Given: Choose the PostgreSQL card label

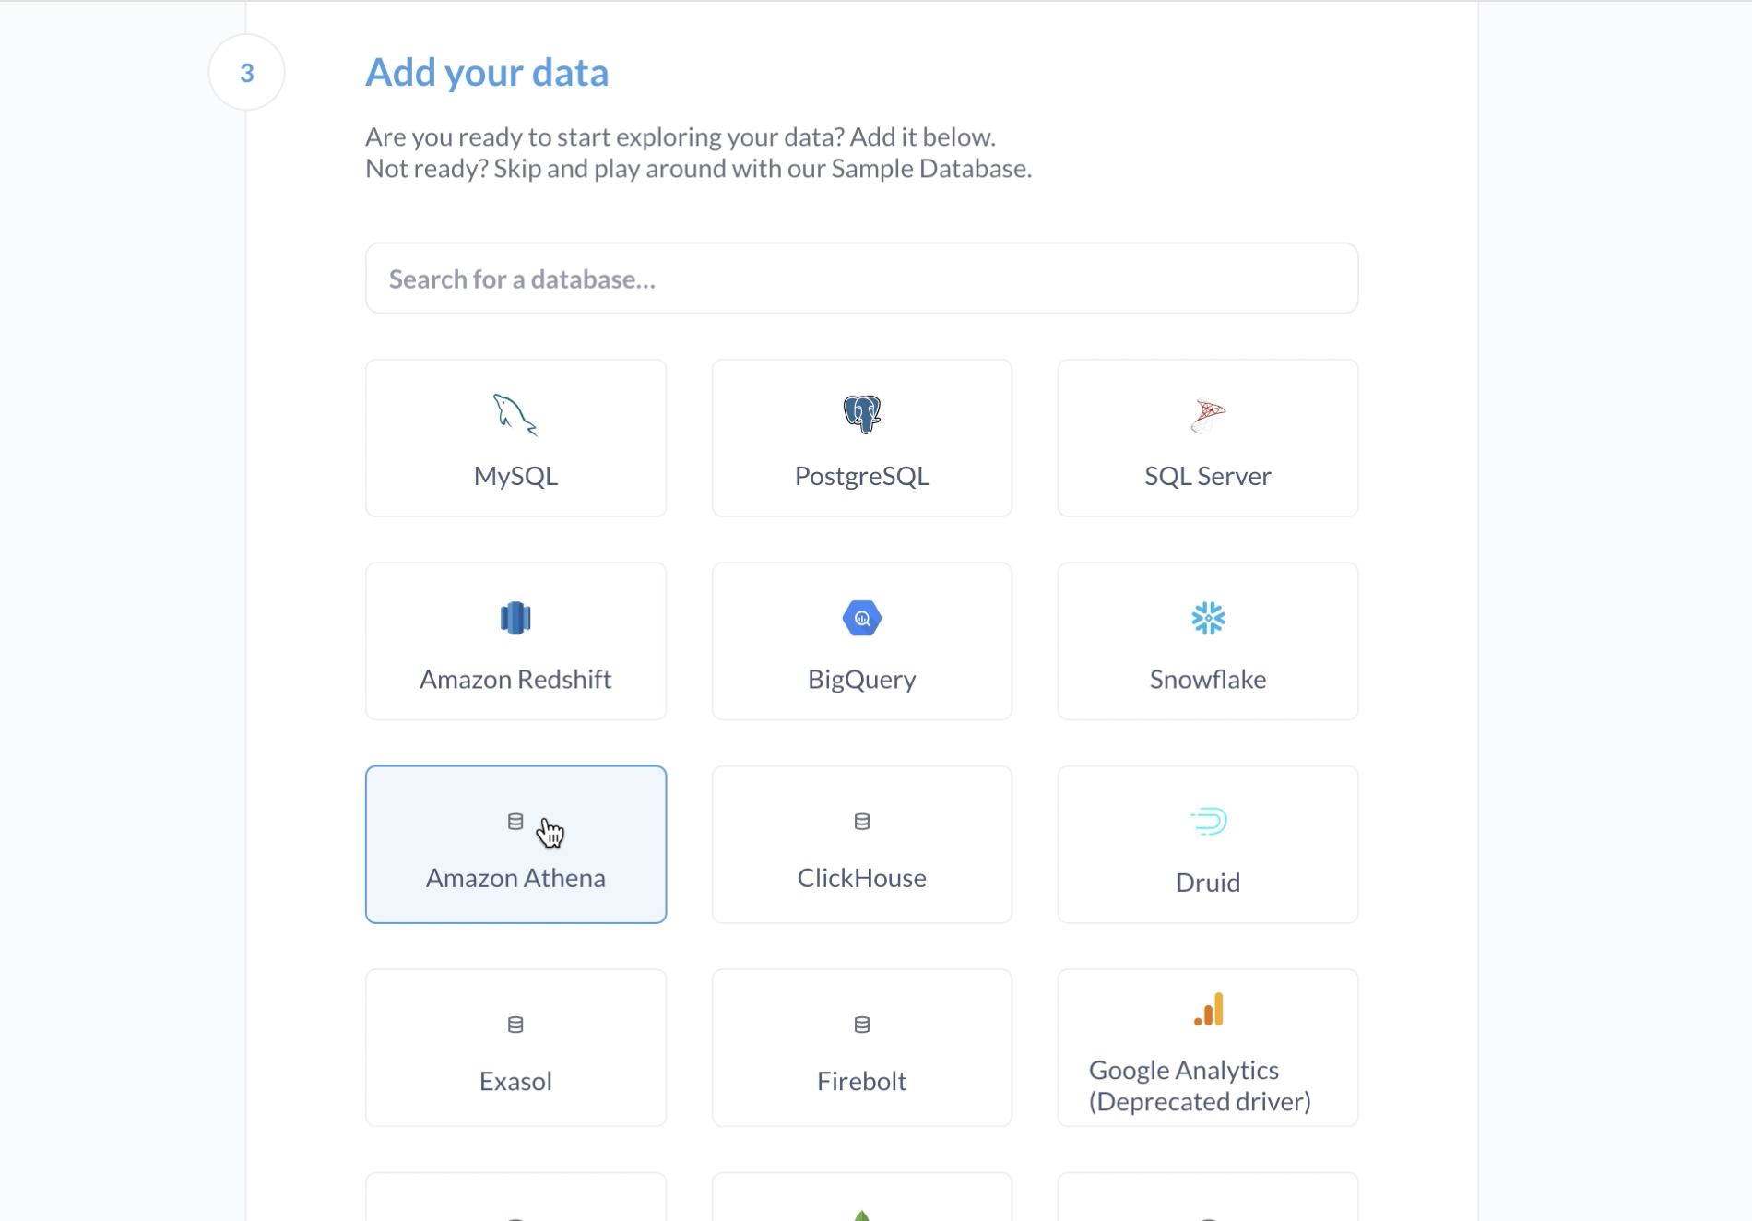Looking at the screenshot, I should [x=862, y=476].
